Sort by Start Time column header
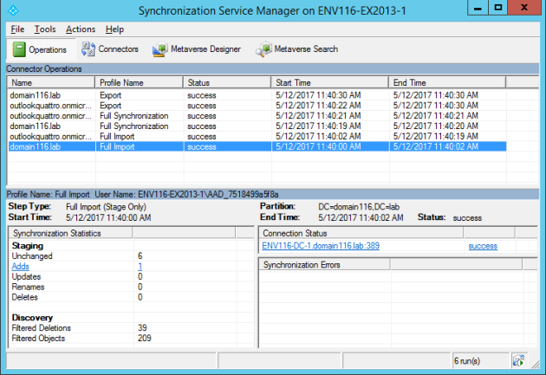 point(329,83)
